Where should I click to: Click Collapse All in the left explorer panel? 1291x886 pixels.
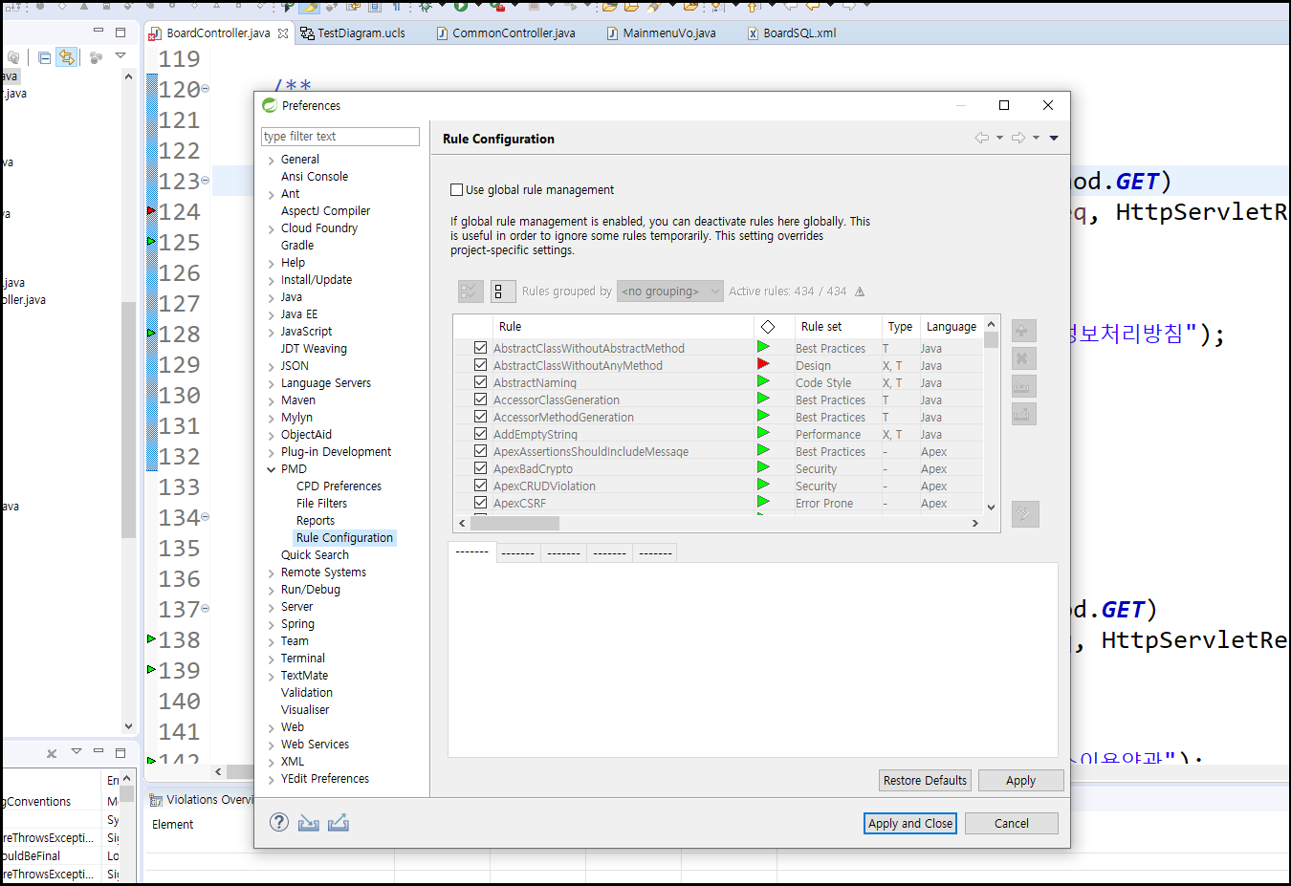[x=45, y=57]
